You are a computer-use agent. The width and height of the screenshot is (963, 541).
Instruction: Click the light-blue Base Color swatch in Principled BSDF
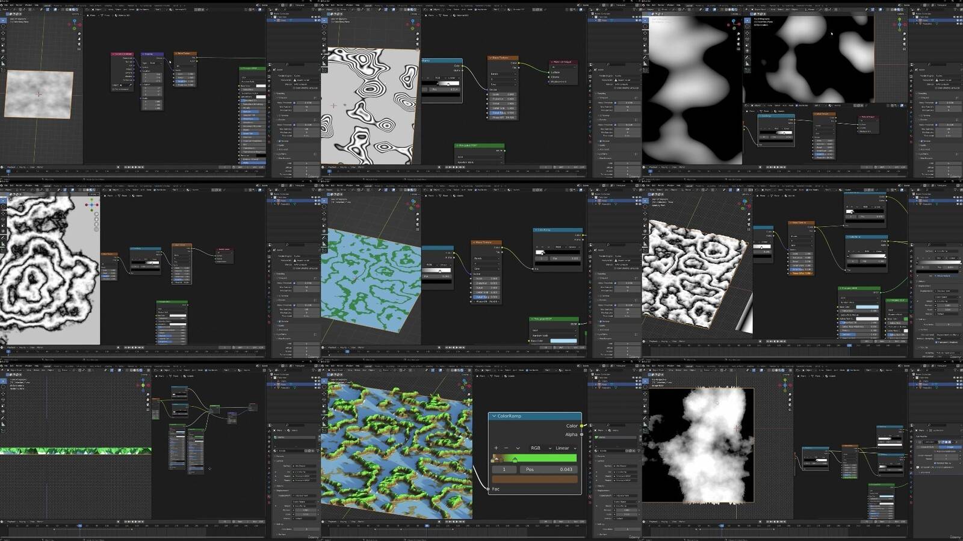click(563, 341)
